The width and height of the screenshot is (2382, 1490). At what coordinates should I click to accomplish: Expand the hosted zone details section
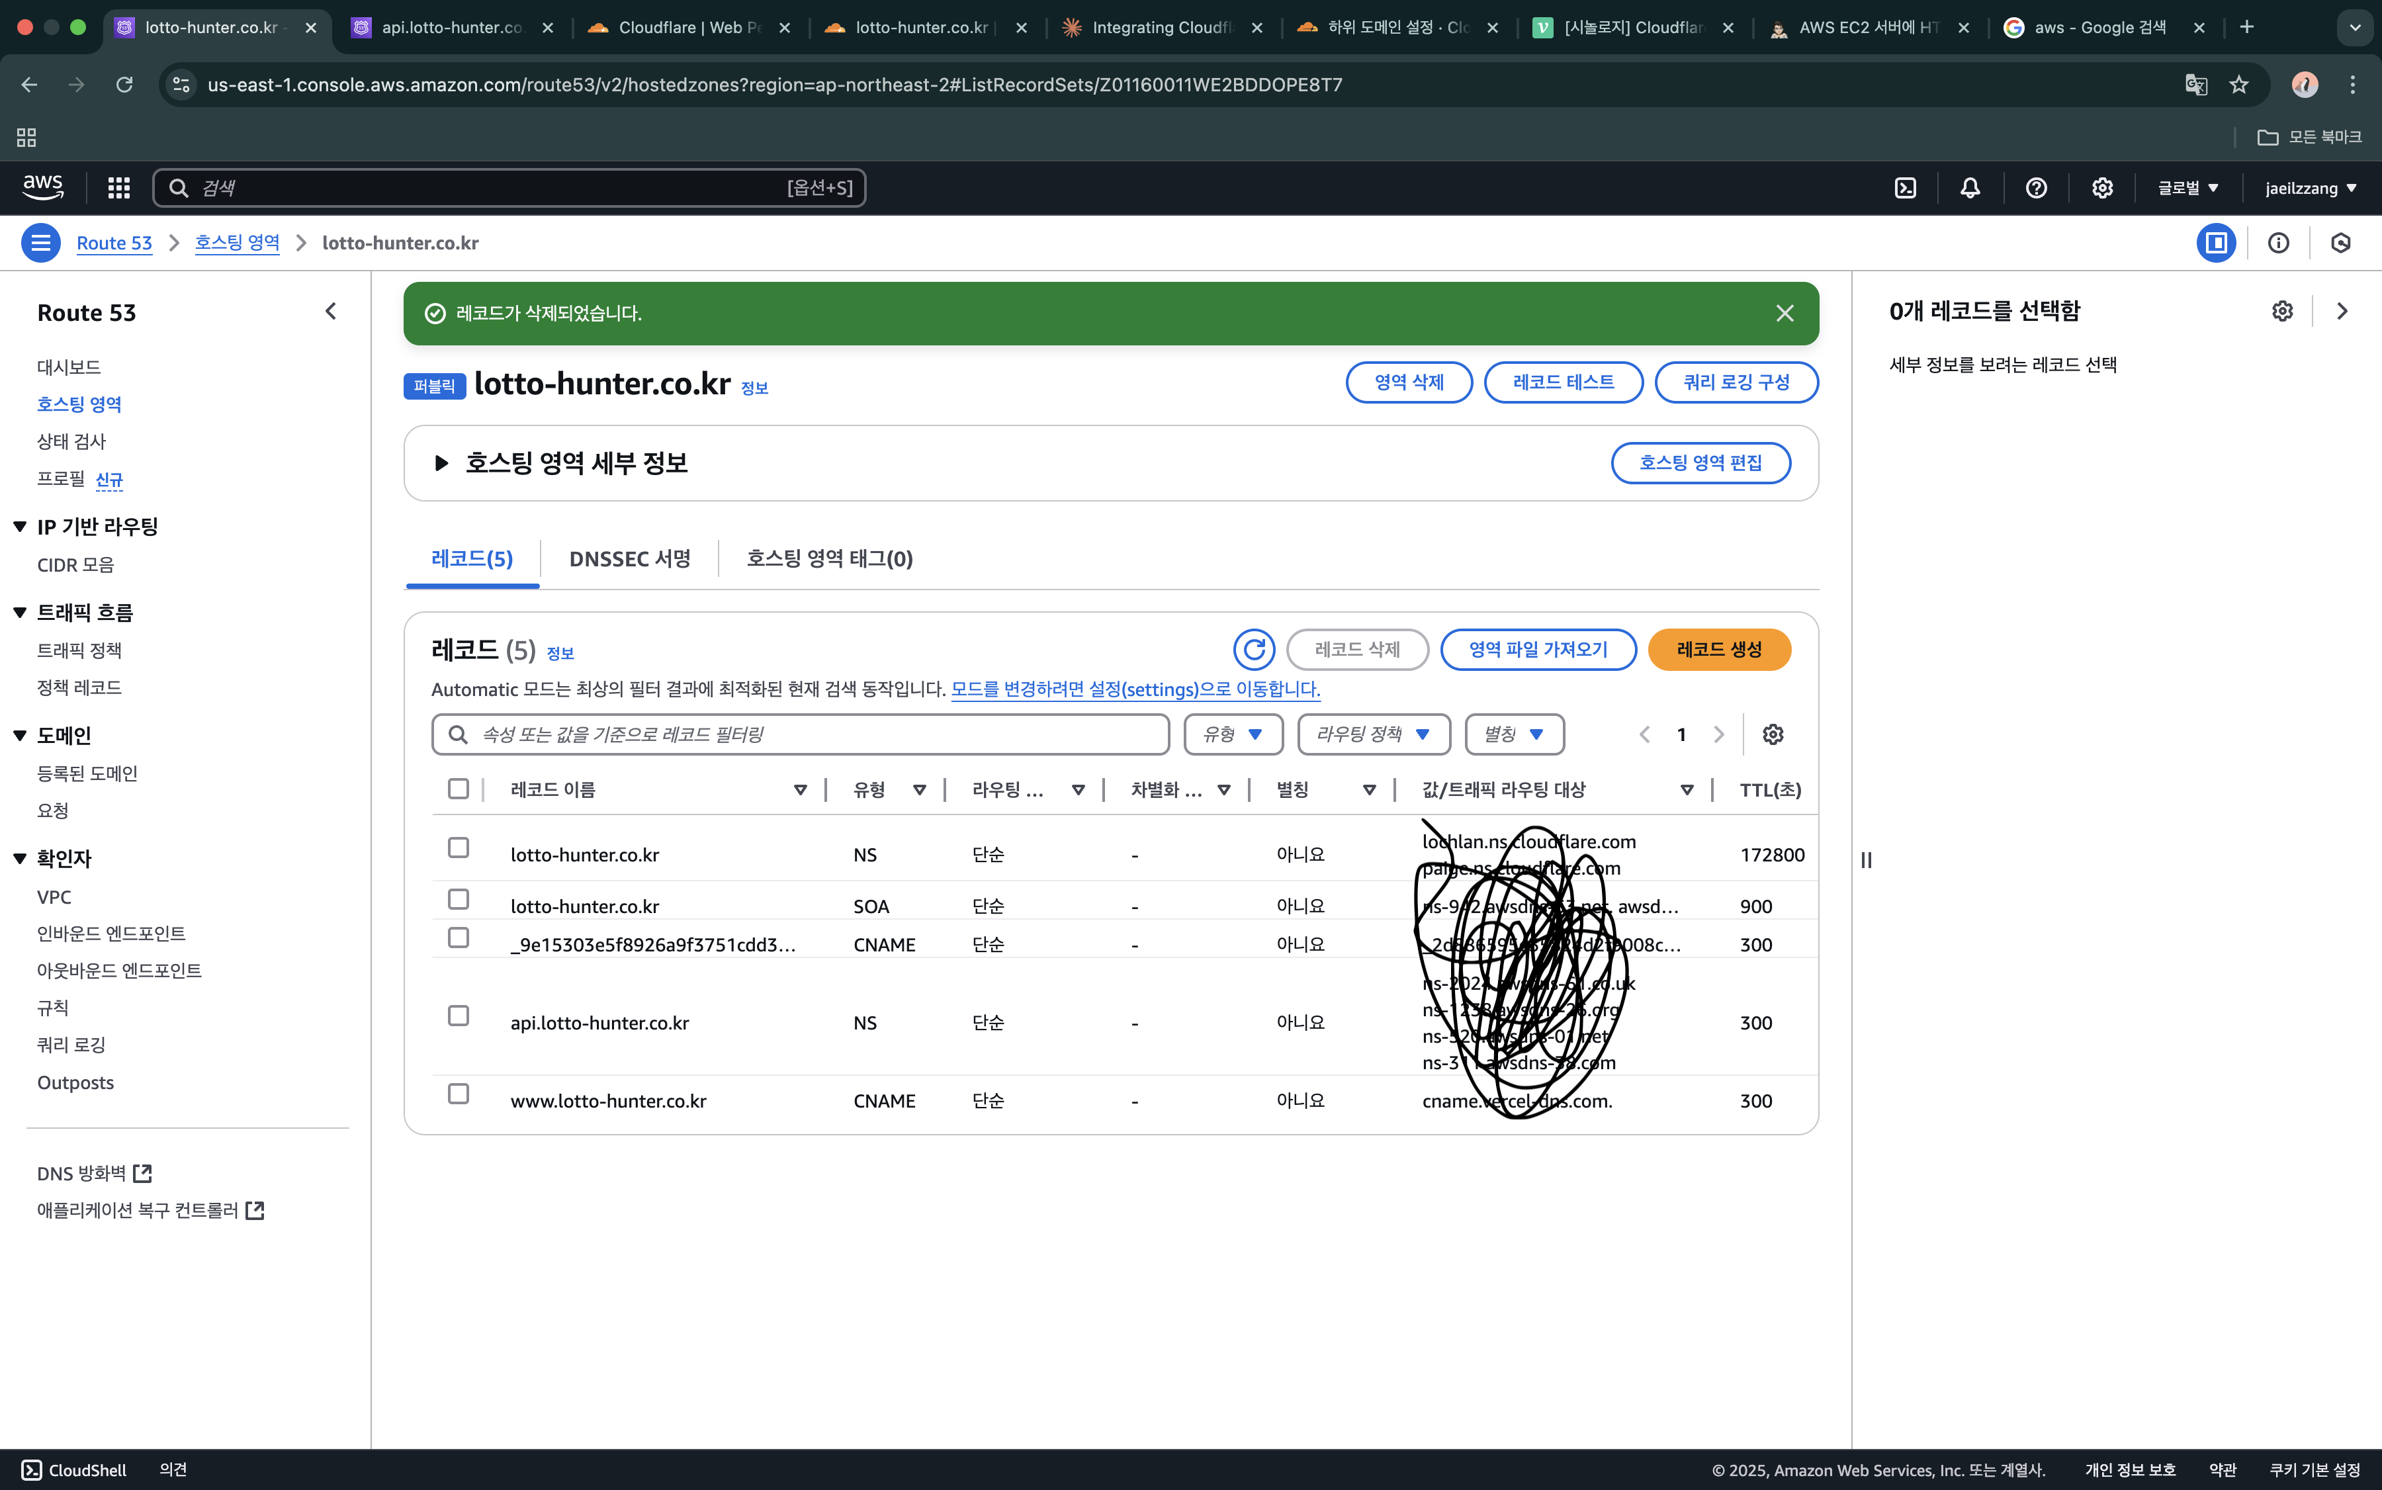pyautogui.click(x=441, y=463)
